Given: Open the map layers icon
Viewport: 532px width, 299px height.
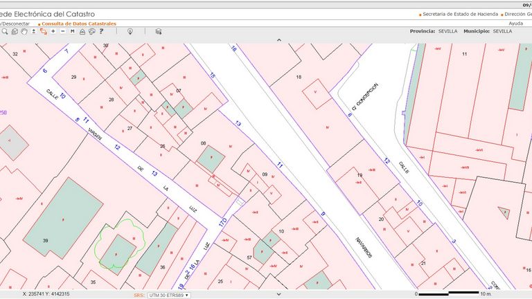Looking at the screenshot, I should pyautogui.click(x=158, y=32).
